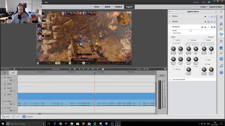The height and width of the screenshot is (126, 225).
Task: Click the record button on Voice track
Action: pos(11,111)
